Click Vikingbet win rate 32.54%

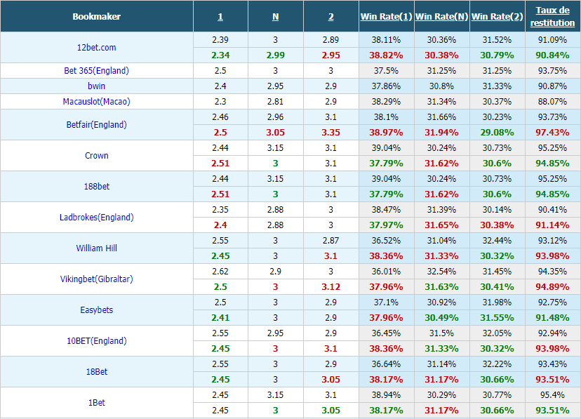click(x=441, y=271)
